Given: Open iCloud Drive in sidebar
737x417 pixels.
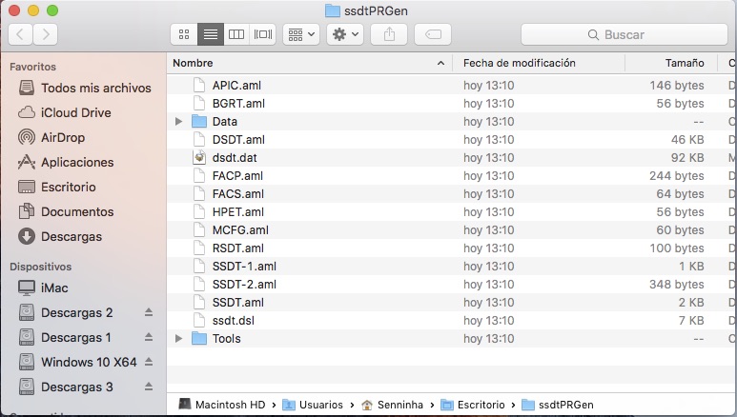Looking at the screenshot, I should (65, 112).
